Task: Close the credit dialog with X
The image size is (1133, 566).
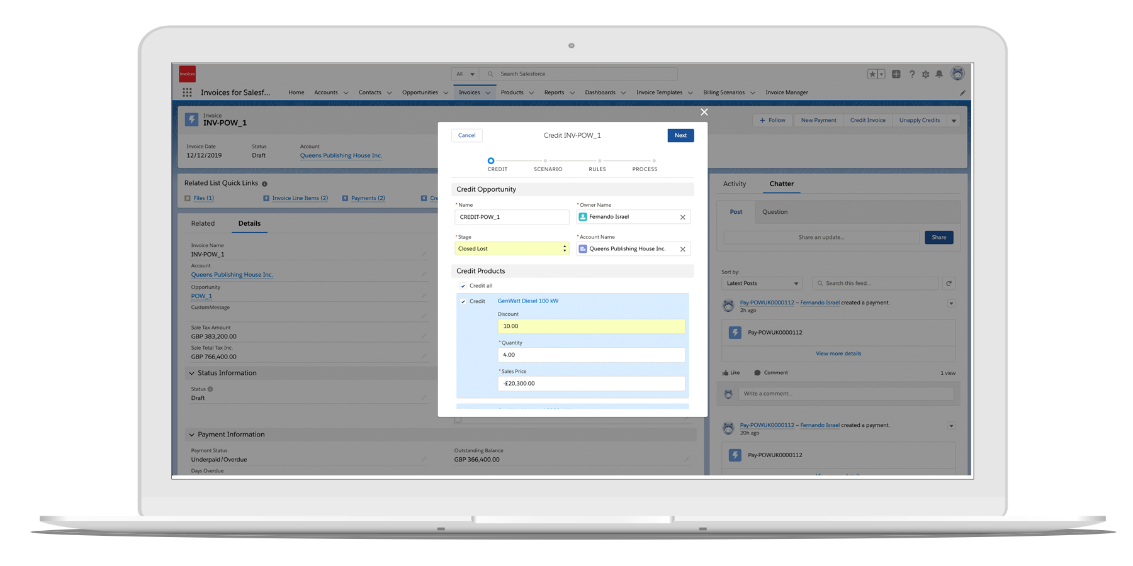Action: point(704,112)
